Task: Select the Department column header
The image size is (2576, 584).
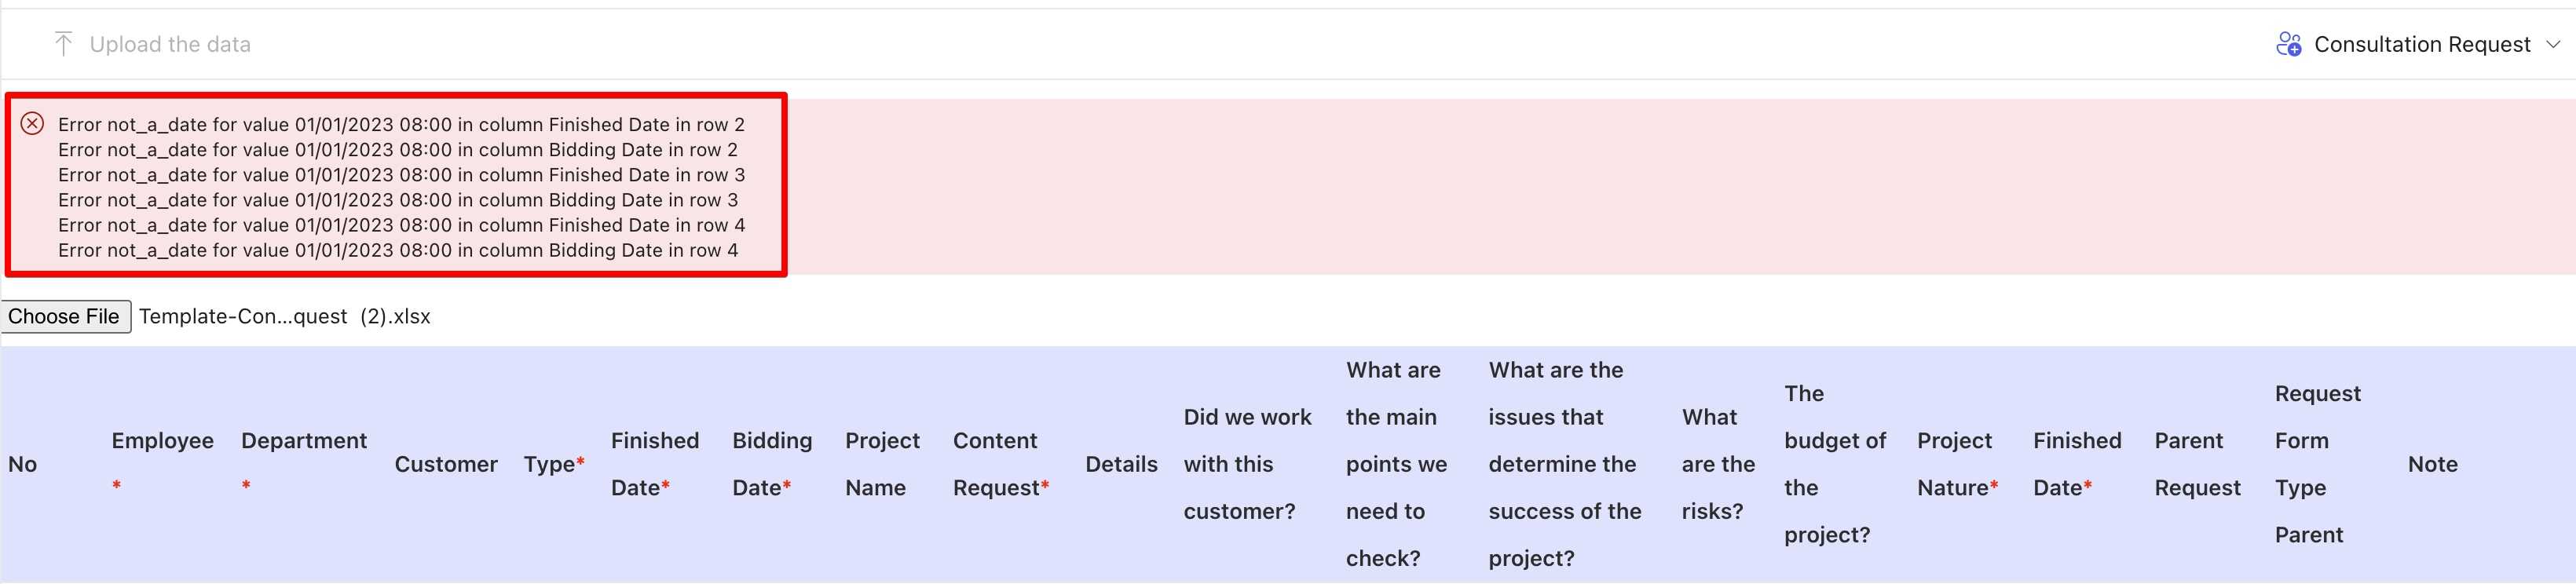Action: point(303,441)
